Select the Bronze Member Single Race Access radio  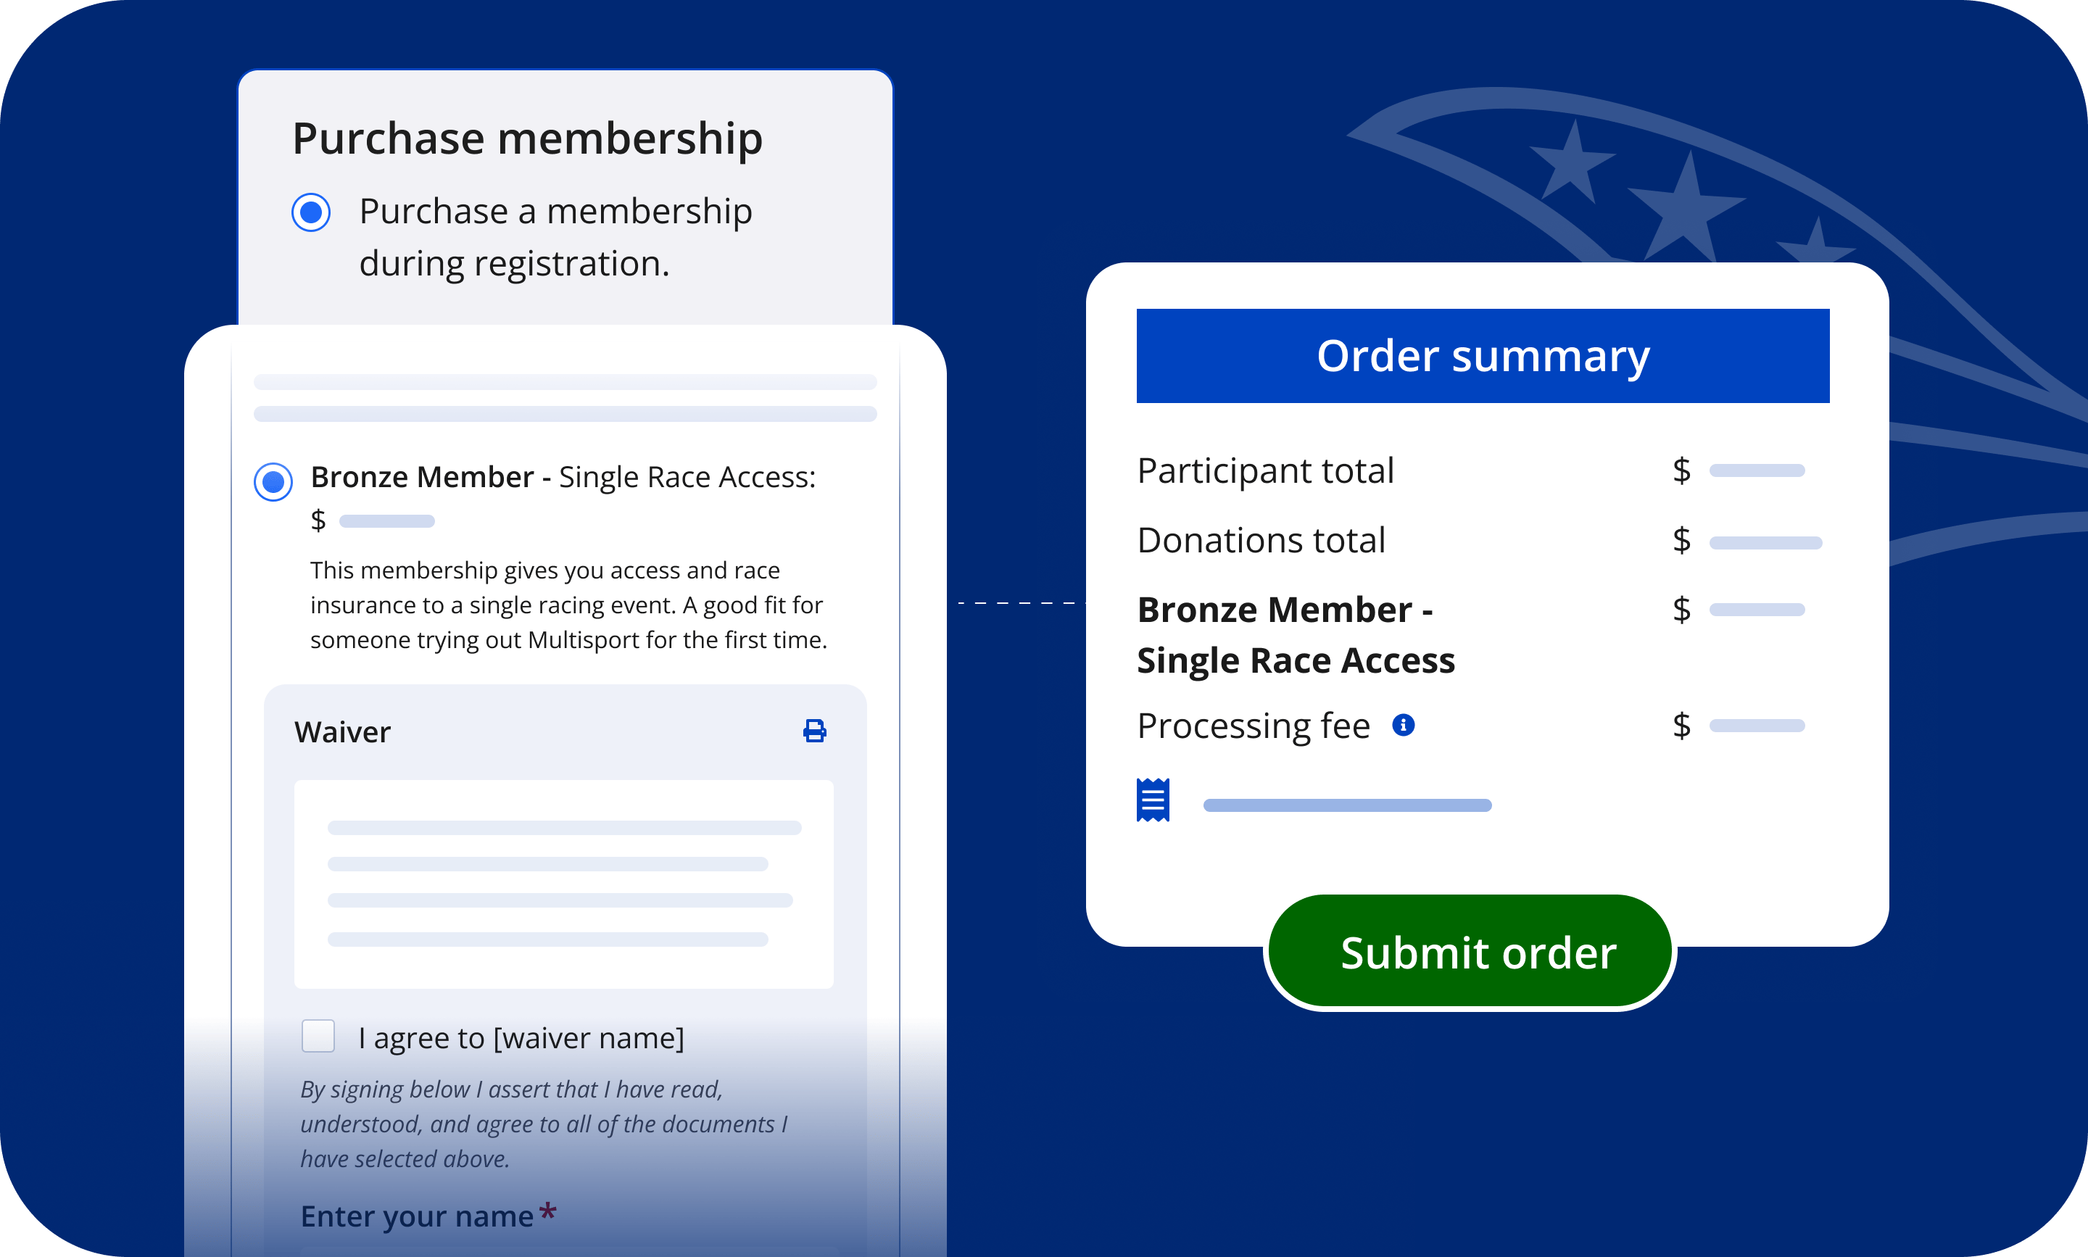pyautogui.click(x=273, y=482)
